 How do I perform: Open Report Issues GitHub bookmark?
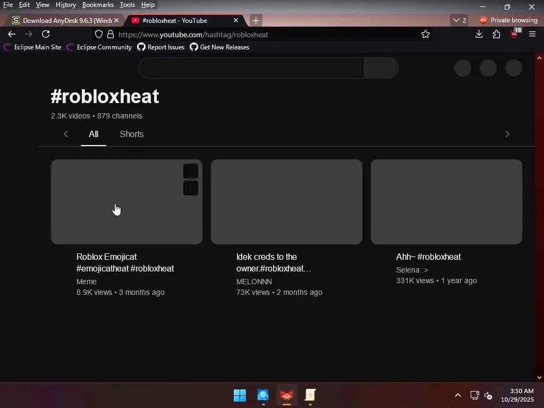[161, 47]
